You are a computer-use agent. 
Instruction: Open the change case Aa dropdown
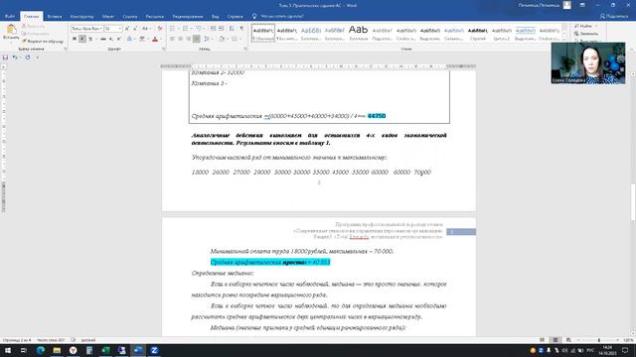pos(146,29)
